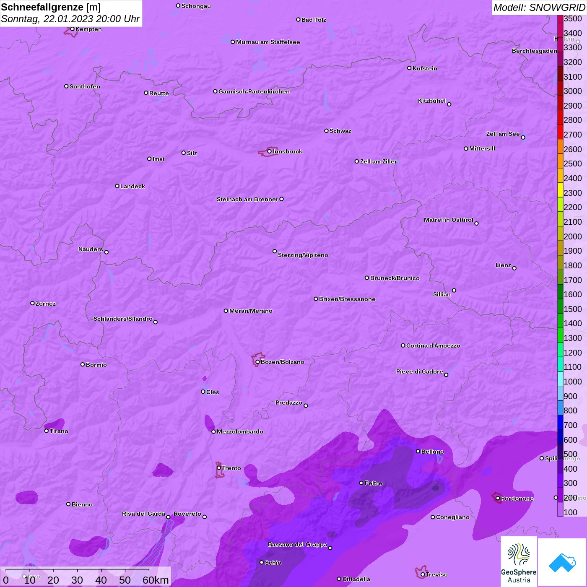Screen dimensions: 587x587
Task: Click the Meran/Merano label
Action: pos(251,311)
